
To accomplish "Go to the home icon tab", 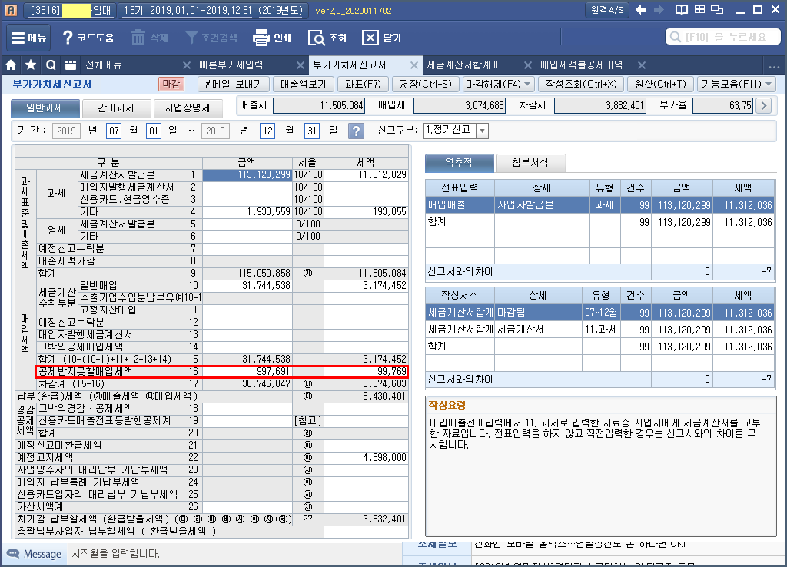I will point(11,65).
